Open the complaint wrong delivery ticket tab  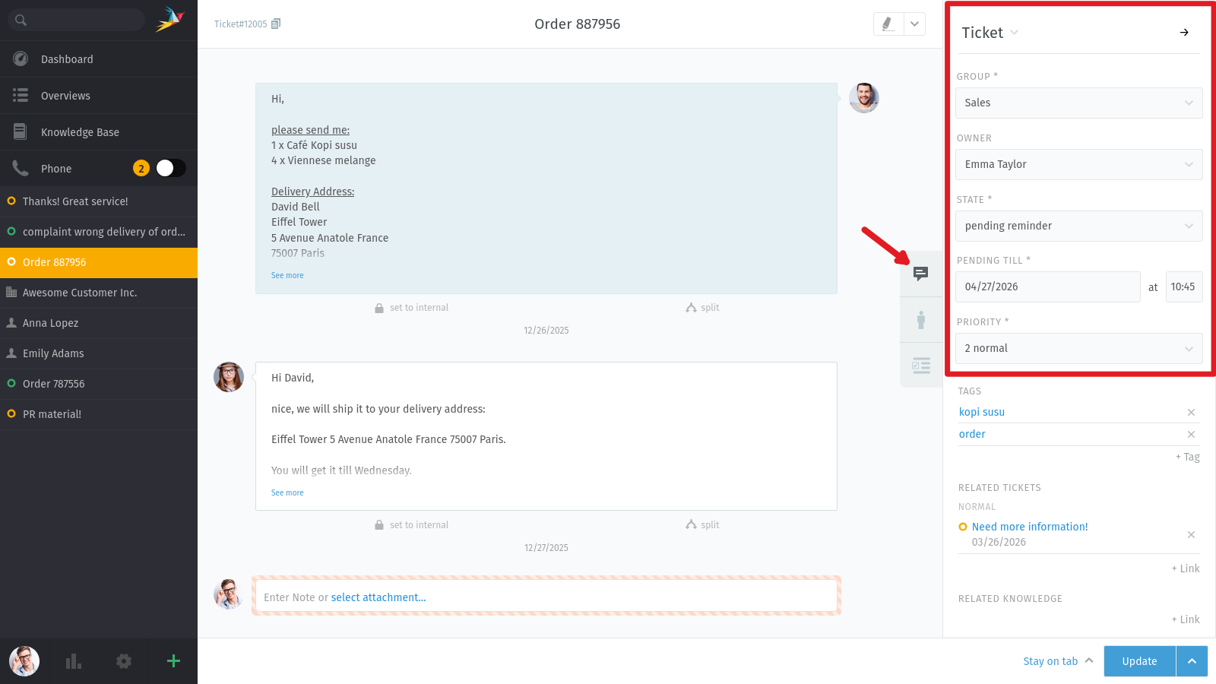(x=99, y=232)
